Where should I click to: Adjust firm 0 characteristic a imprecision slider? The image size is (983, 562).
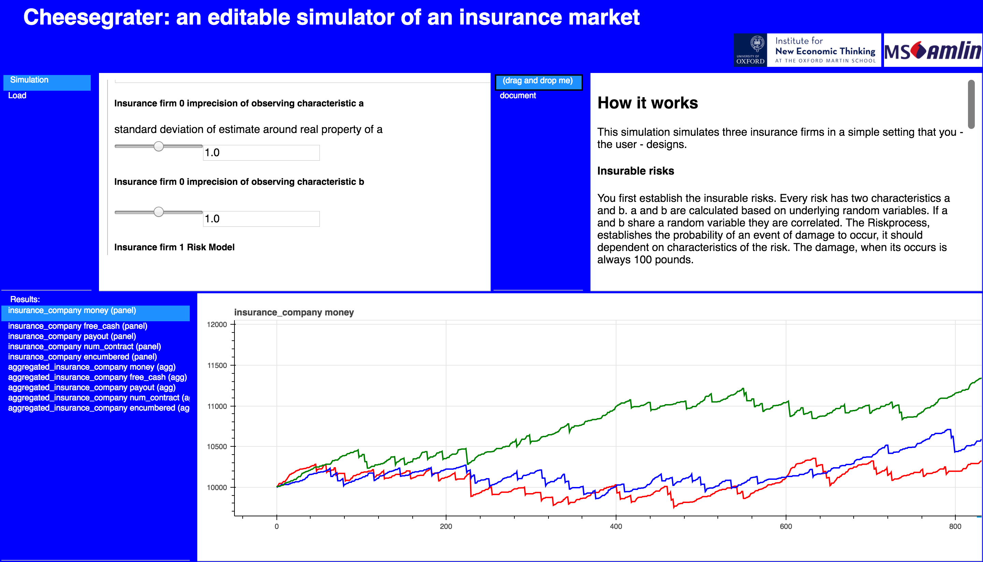(158, 146)
